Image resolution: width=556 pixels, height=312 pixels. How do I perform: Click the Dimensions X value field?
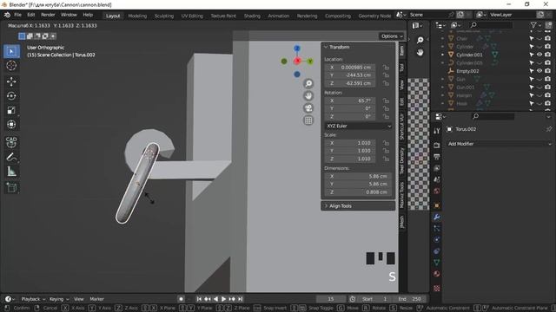pos(357,176)
